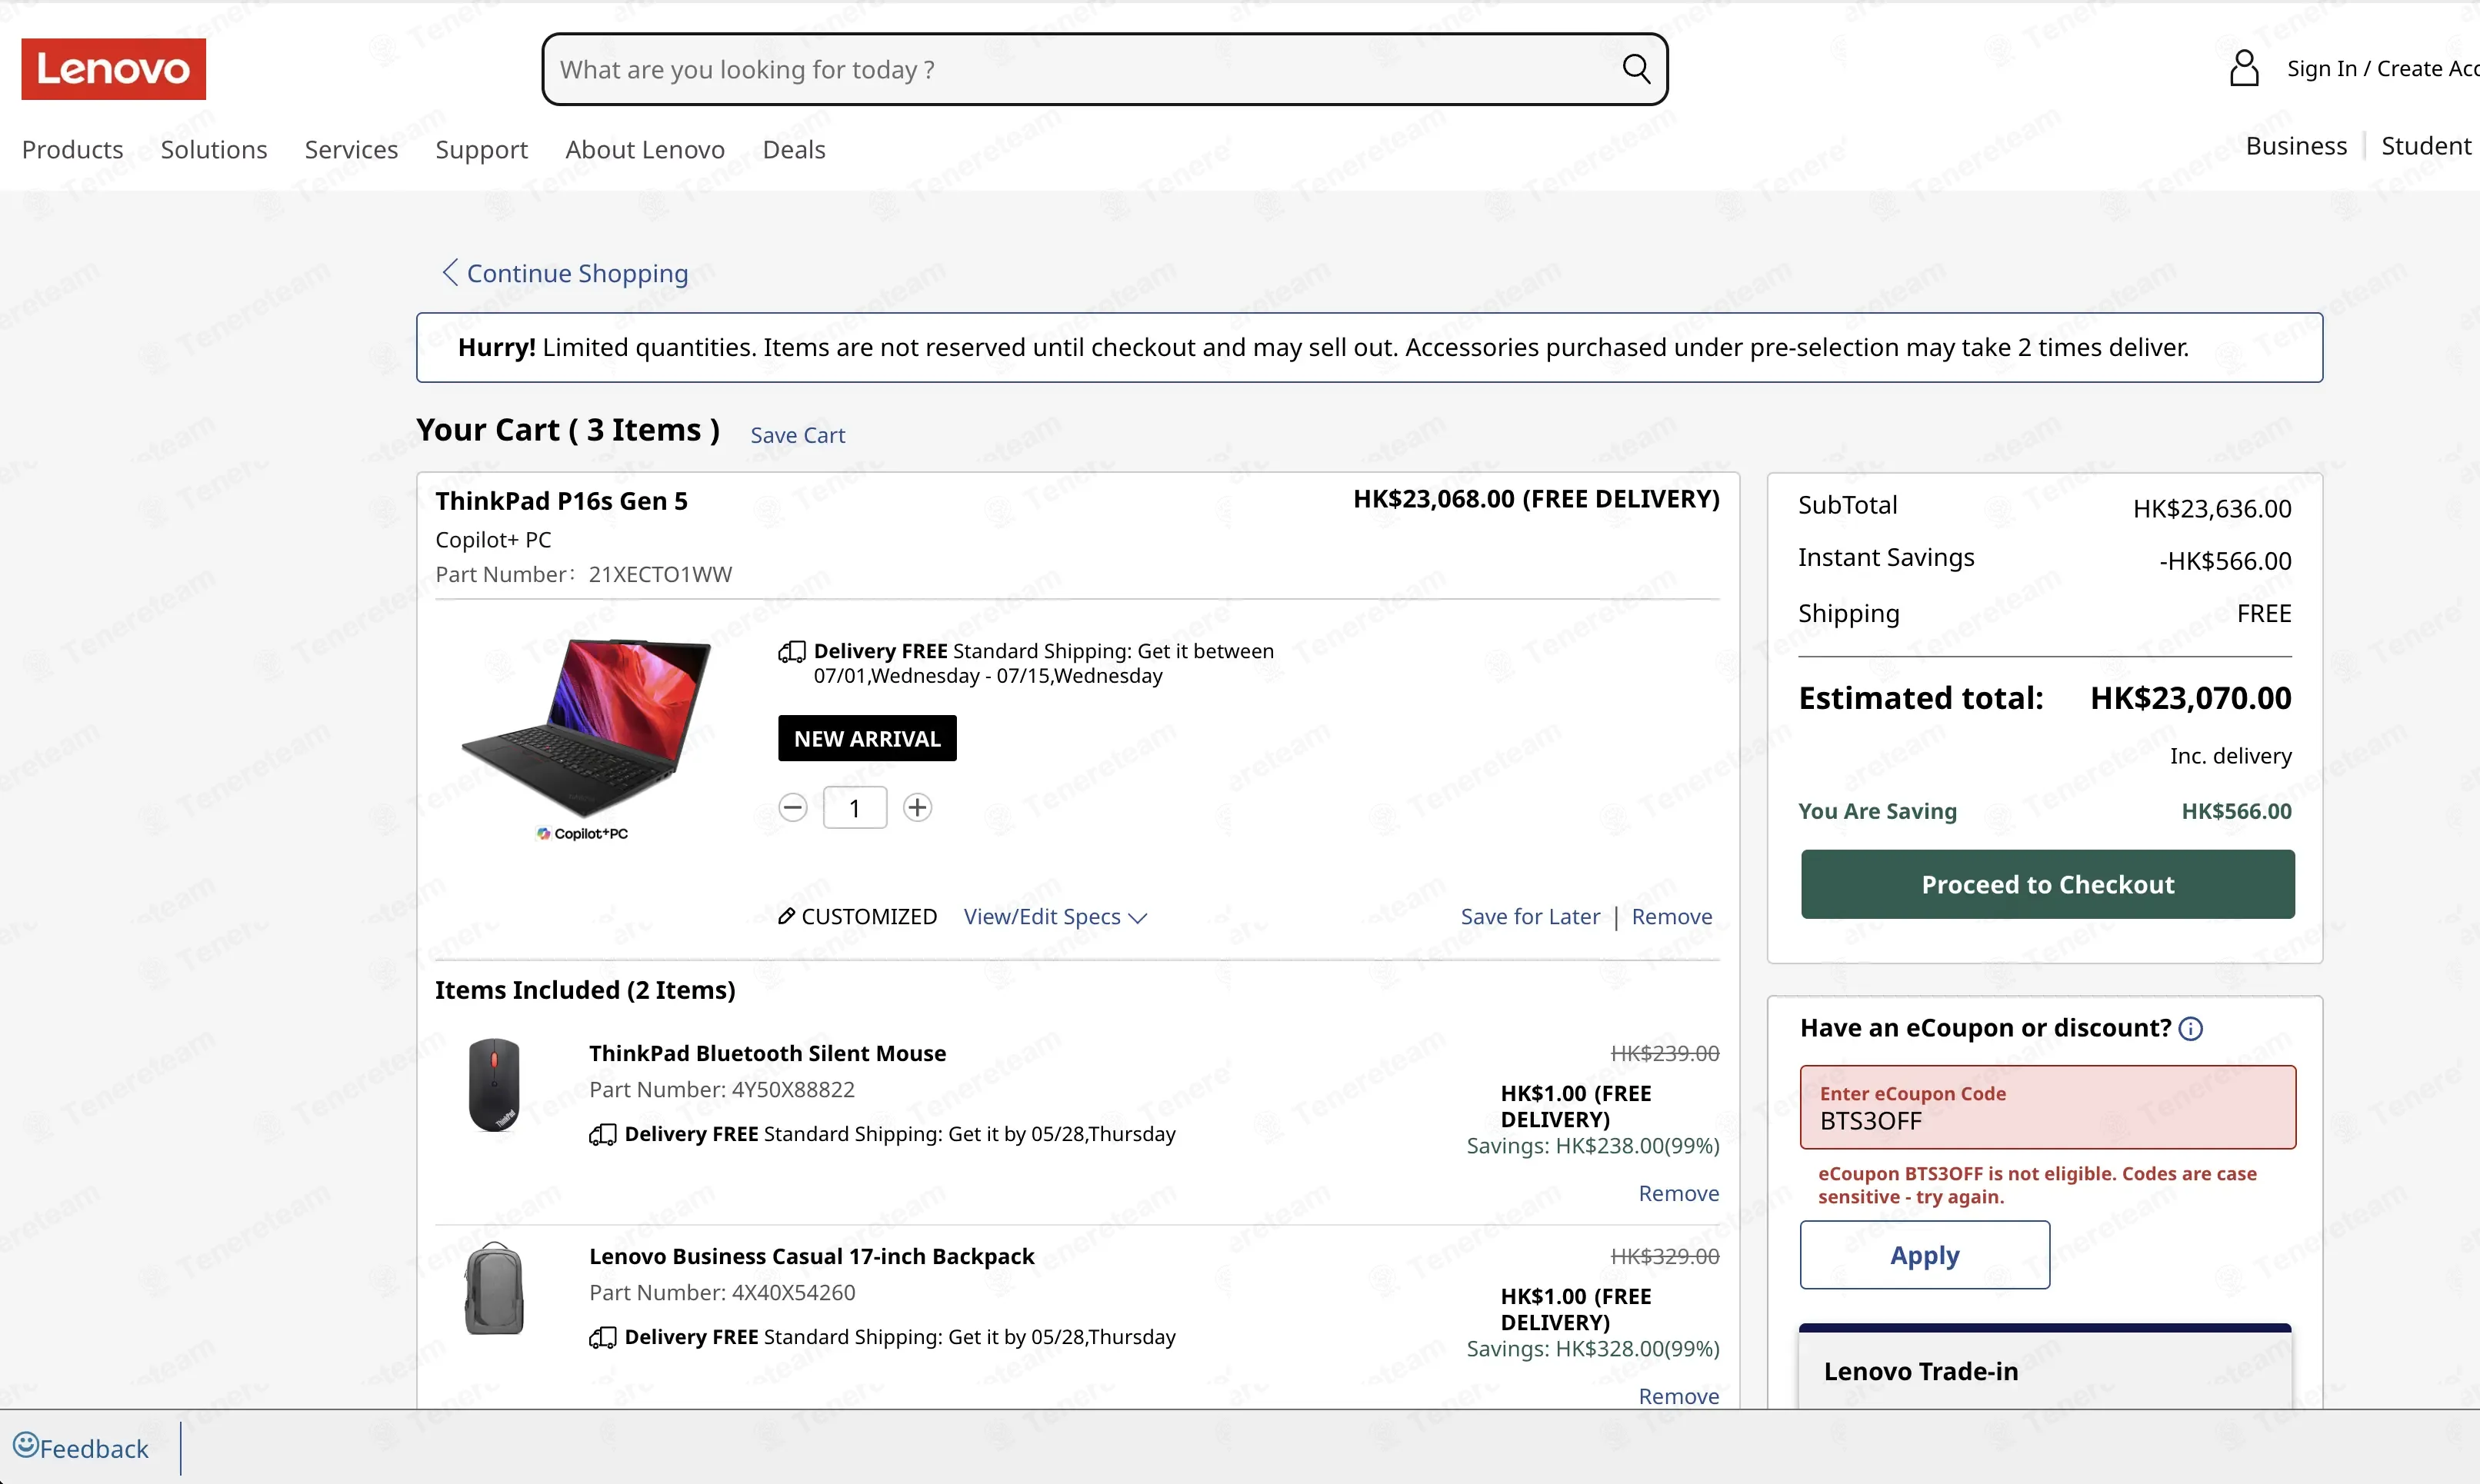Image resolution: width=2480 pixels, height=1484 pixels.
Task: Click the struck-through price HK$239.00
Action: tap(1665, 1053)
